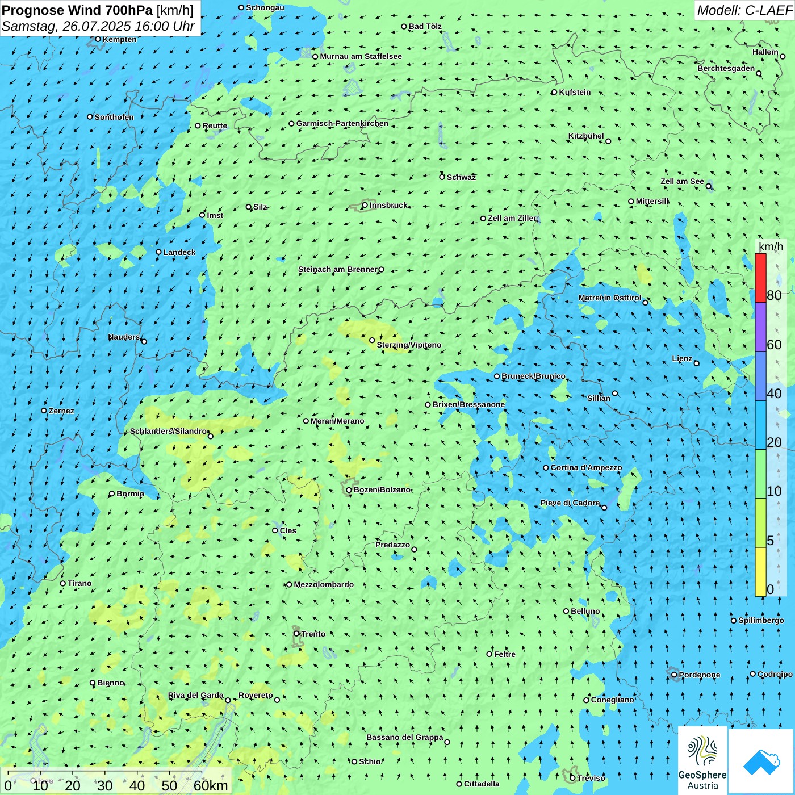
Task: Click the Bienno label
Action: (111, 683)
